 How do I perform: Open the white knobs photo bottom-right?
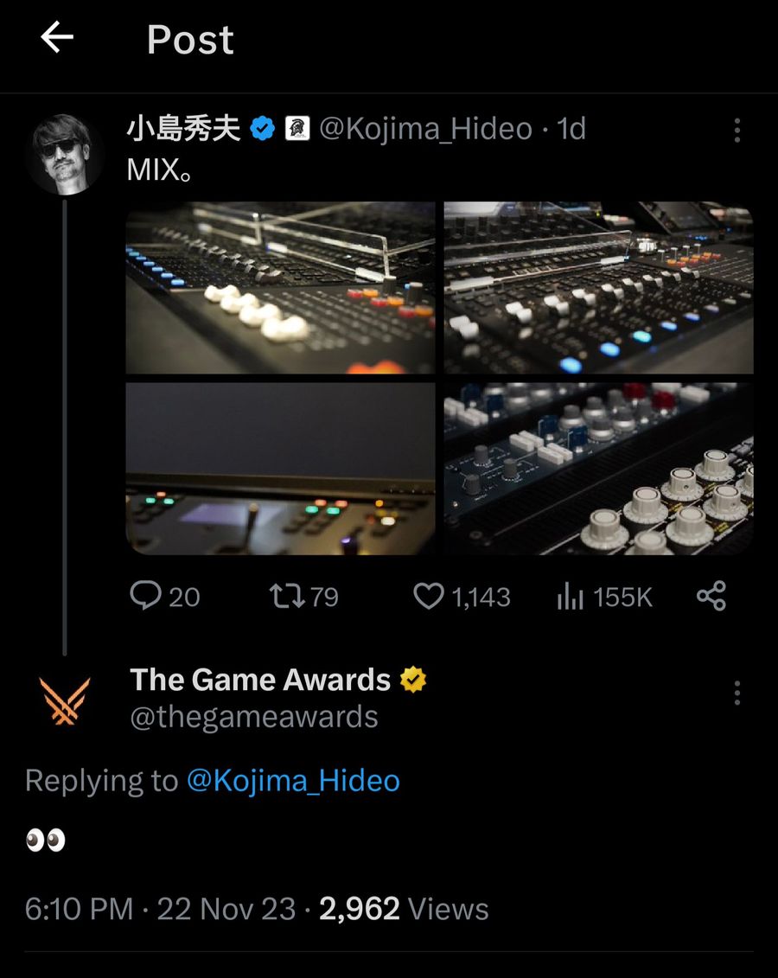click(x=597, y=466)
